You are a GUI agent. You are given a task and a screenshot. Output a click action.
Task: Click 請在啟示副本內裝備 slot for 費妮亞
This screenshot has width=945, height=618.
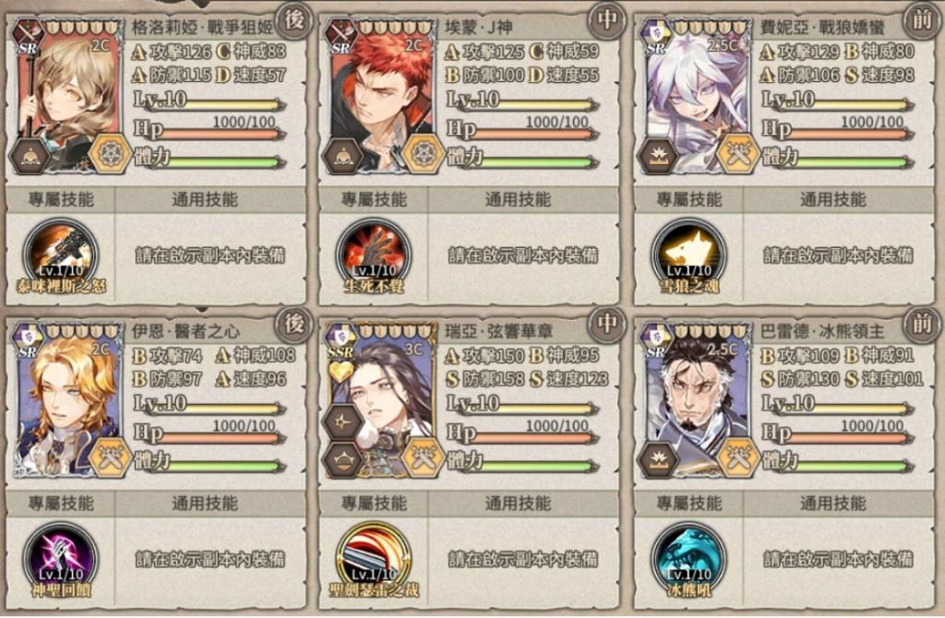point(838,256)
